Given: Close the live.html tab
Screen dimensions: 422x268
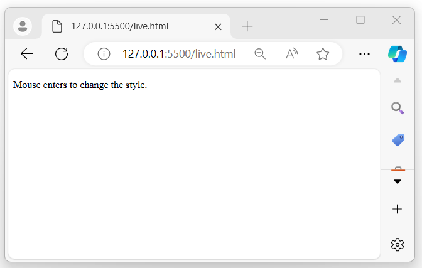Looking at the screenshot, I should 218,26.
